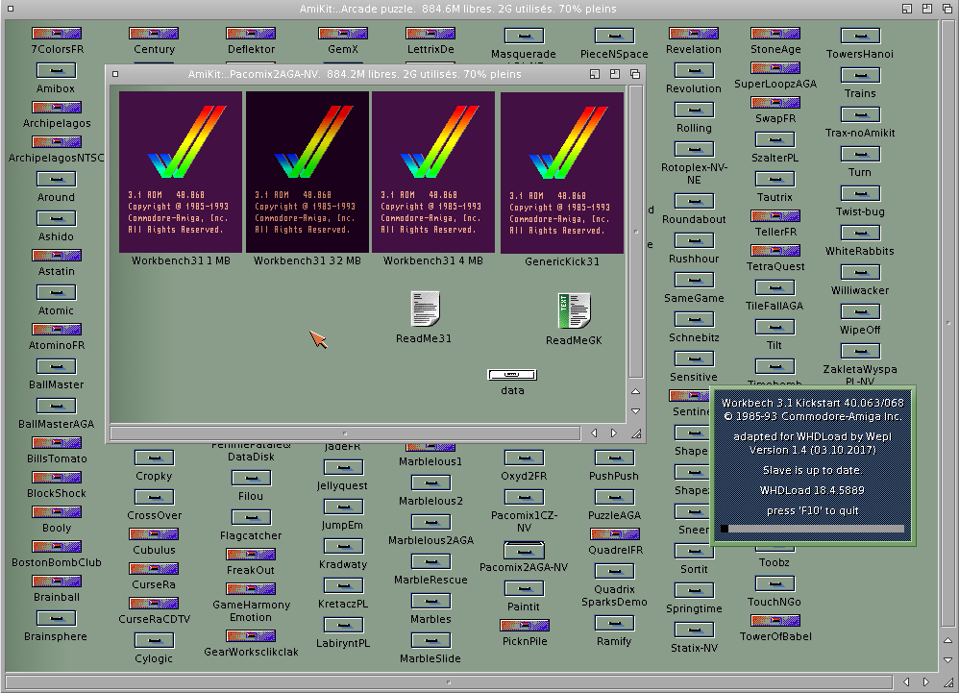The height and width of the screenshot is (693, 959).
Task: Open the Ramify drawer
Action: coord(614,624)
